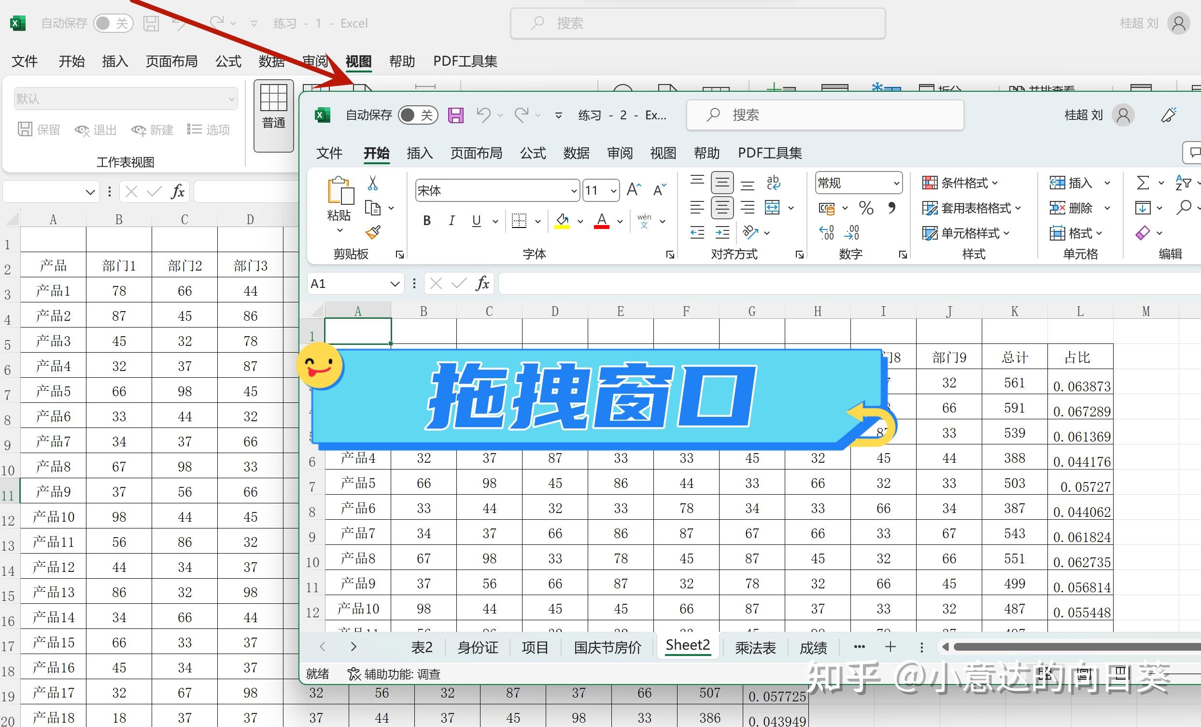Screen dimensions: 1201x727
Task: Toggle Bottom Align button
Action: [x=748, y=186]
